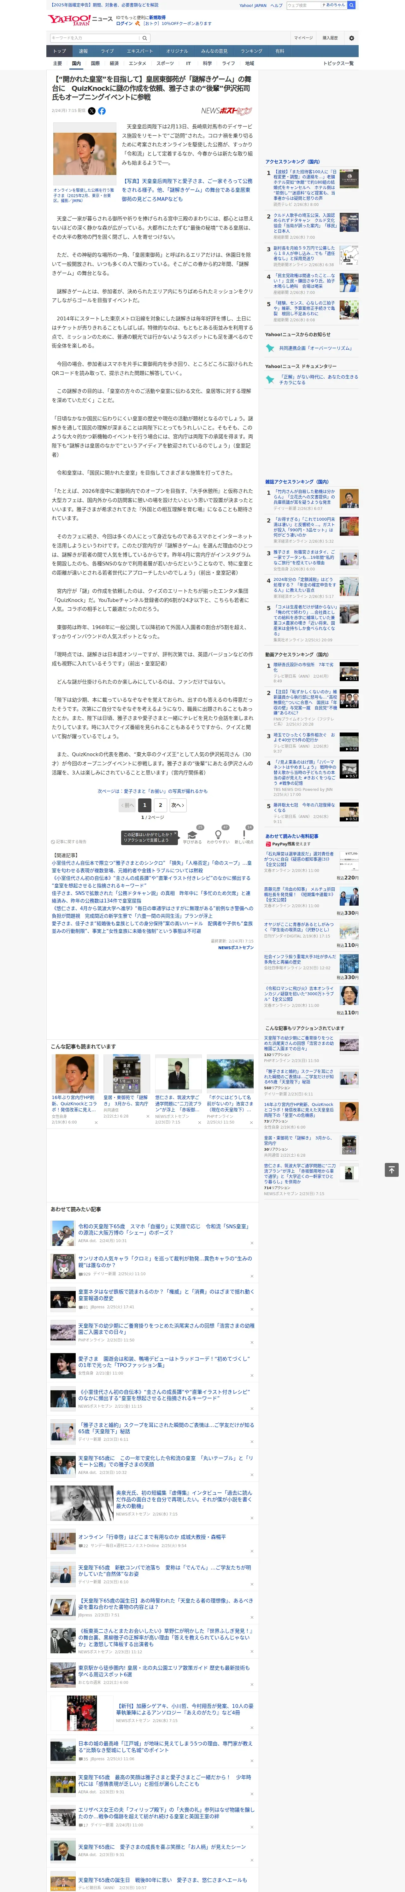This screenshot has width=405, height=1892.
Task: Click the Yahoo! JAPAN News logo
Action: [80, 20]
